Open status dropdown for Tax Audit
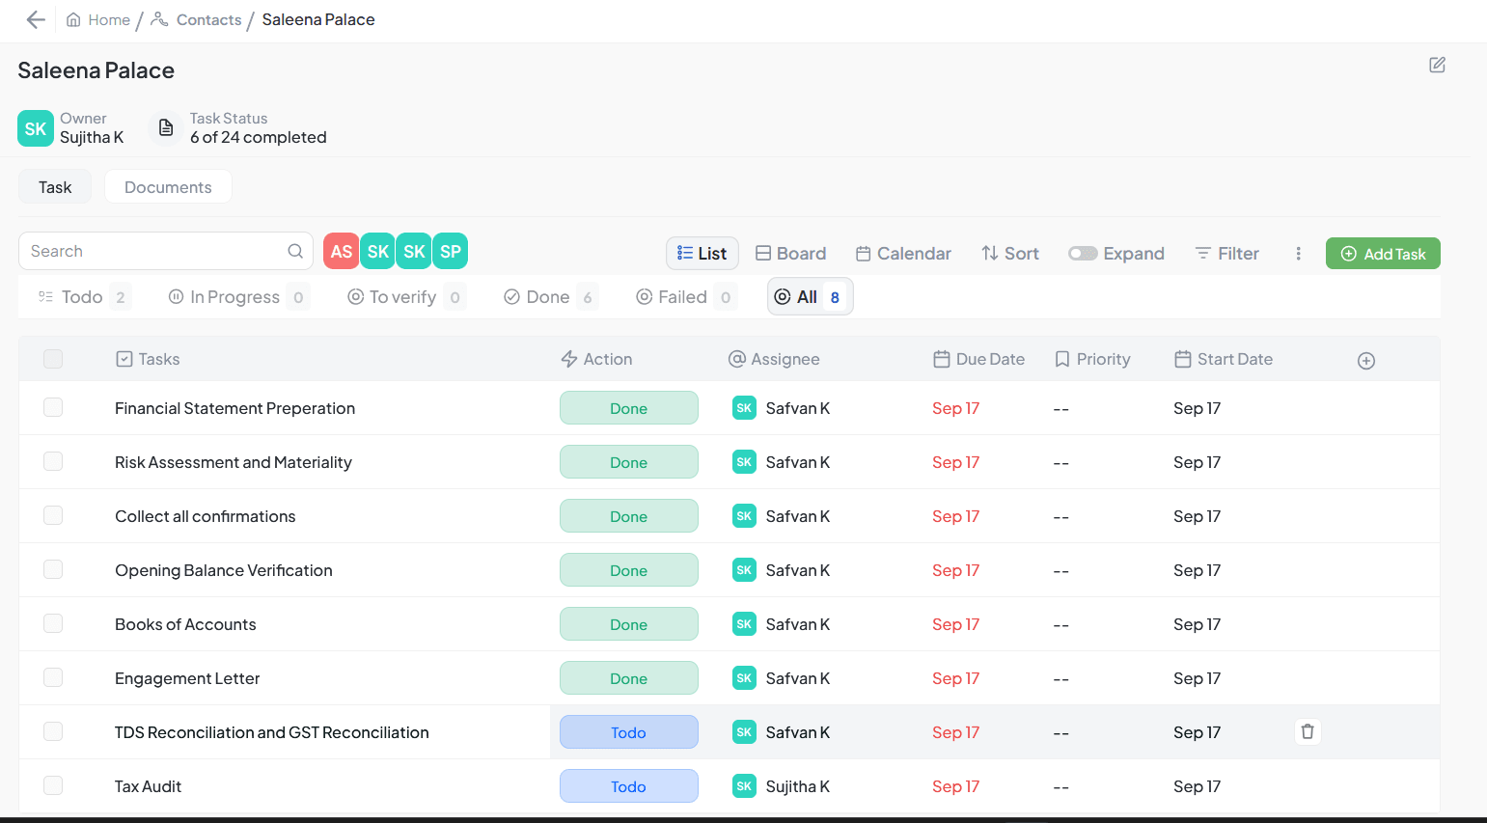 point(628,786)
